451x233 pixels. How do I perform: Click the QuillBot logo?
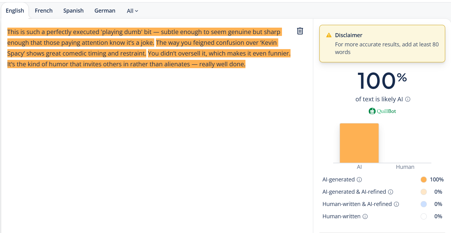[x=382, y=111]
